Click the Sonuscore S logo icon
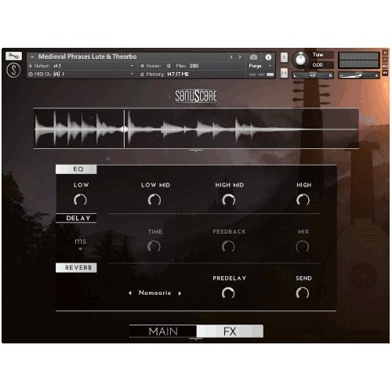Viewport: 392px width, 392px height. point(13,71)
